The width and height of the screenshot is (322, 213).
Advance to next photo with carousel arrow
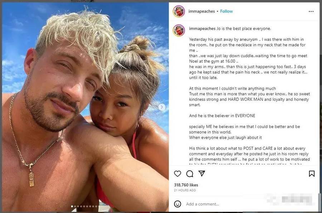click(162, 107)
